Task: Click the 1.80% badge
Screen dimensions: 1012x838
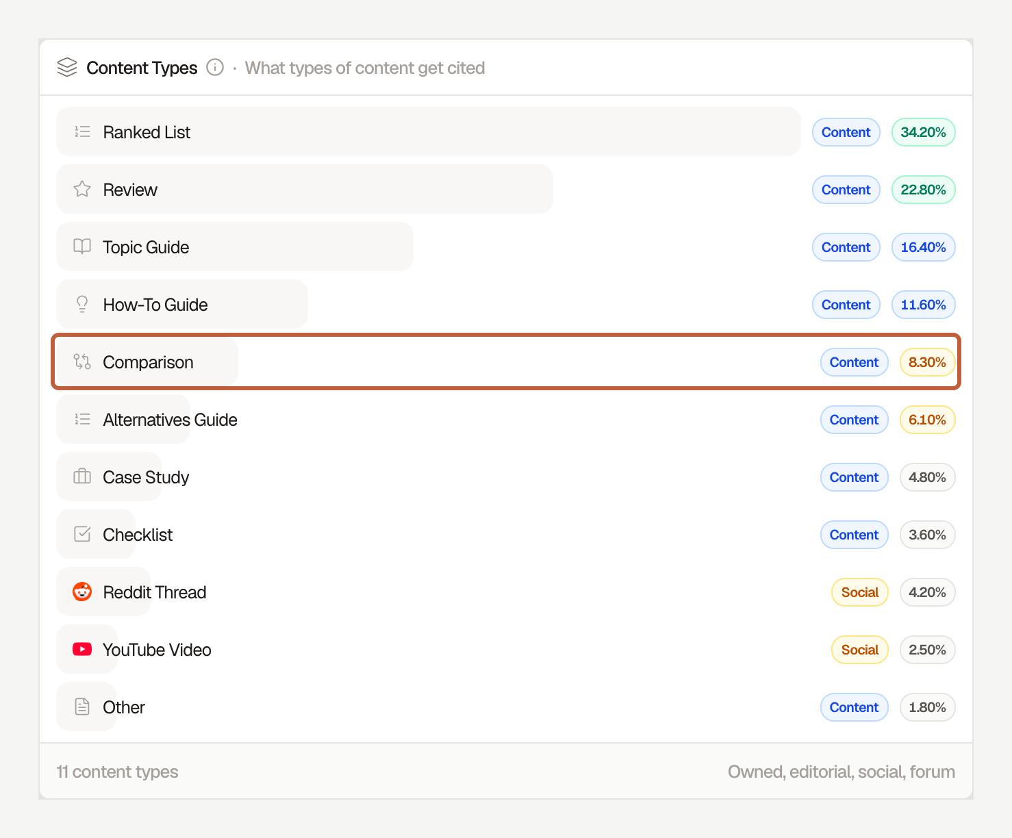Action: point(928,707)
